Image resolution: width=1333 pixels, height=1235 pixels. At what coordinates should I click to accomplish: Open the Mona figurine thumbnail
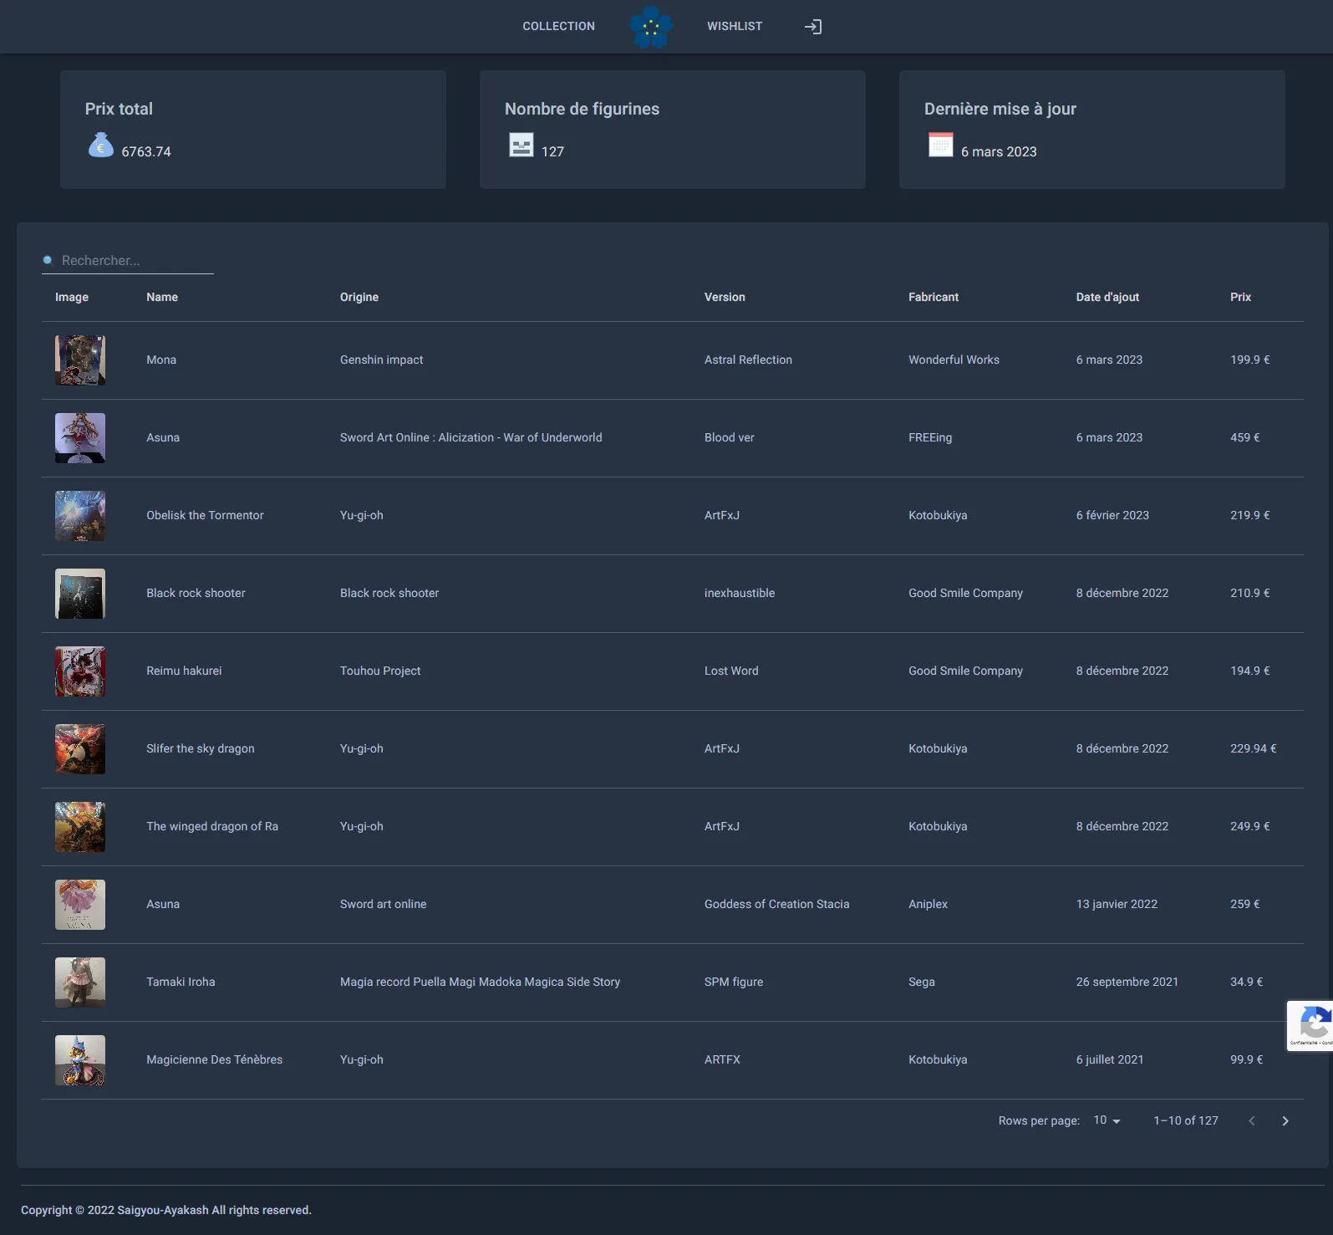(80, 360)
